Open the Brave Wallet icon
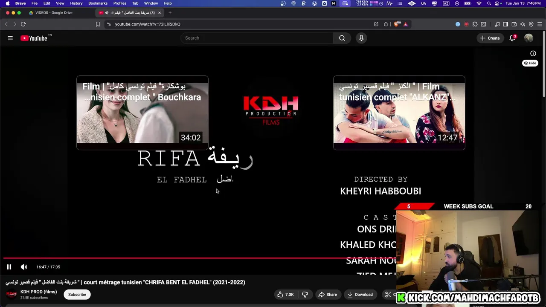This screenshot has height=307, width=546. click(514, 24)
